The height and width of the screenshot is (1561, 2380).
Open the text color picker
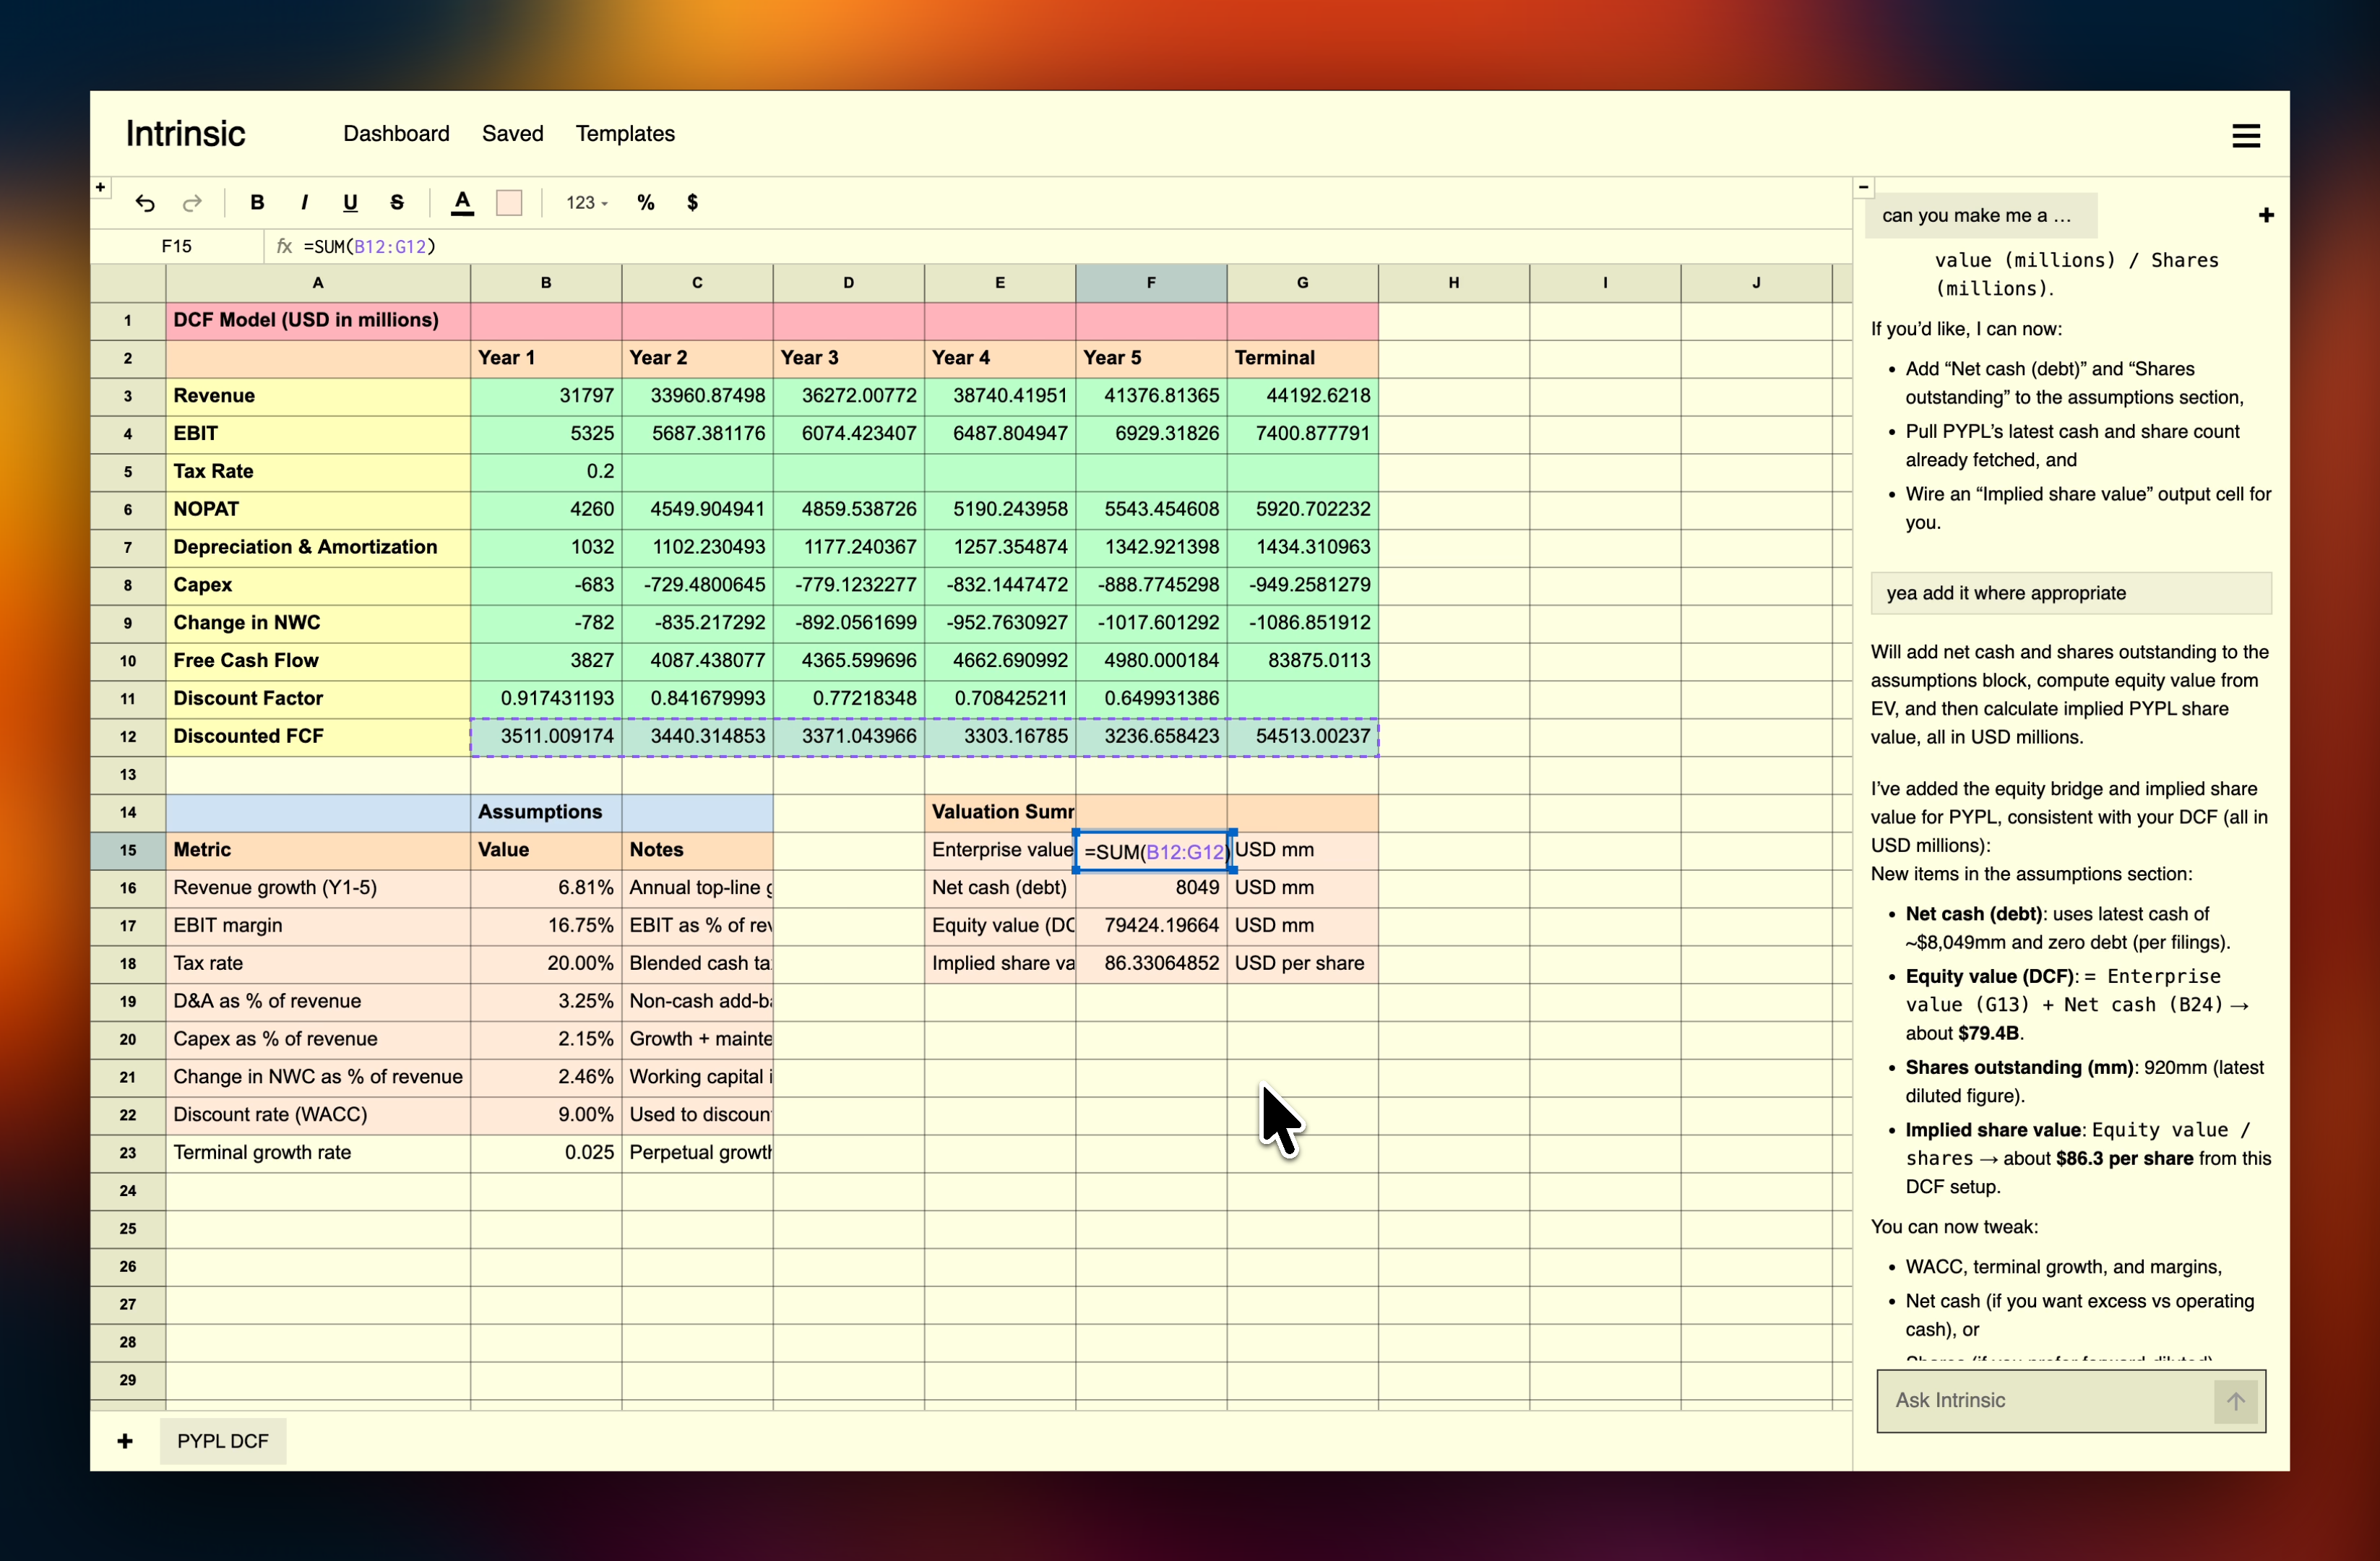[462, 203]
